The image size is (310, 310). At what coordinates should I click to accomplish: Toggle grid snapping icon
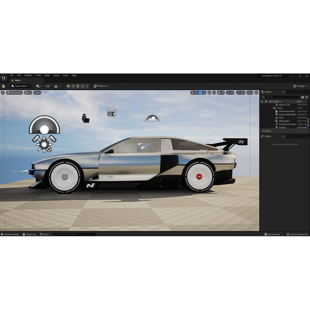219,93
